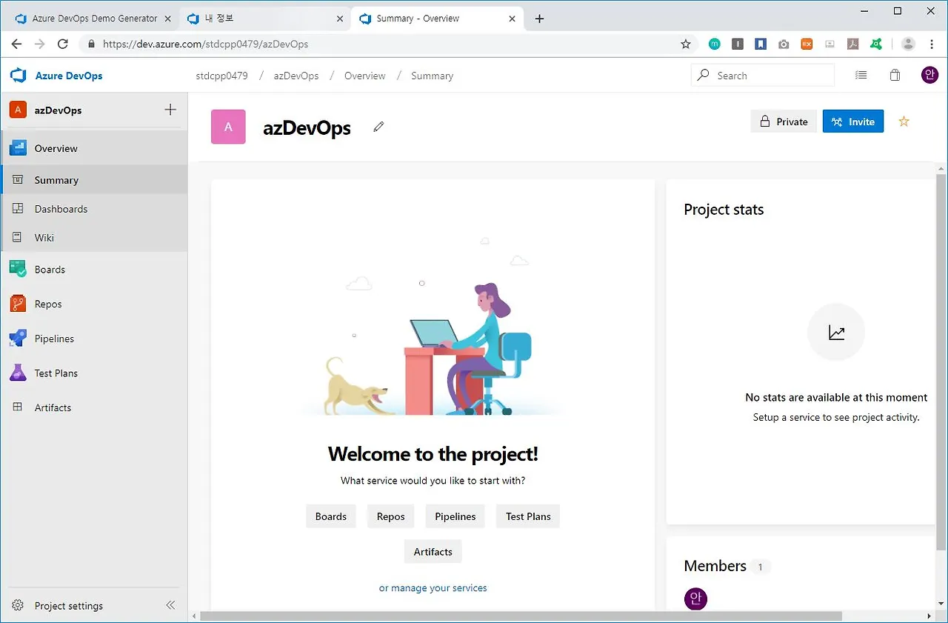The width and height of the screenshot is (948, 623).
Task: Open the manage your services link
Action: [433, 587]
